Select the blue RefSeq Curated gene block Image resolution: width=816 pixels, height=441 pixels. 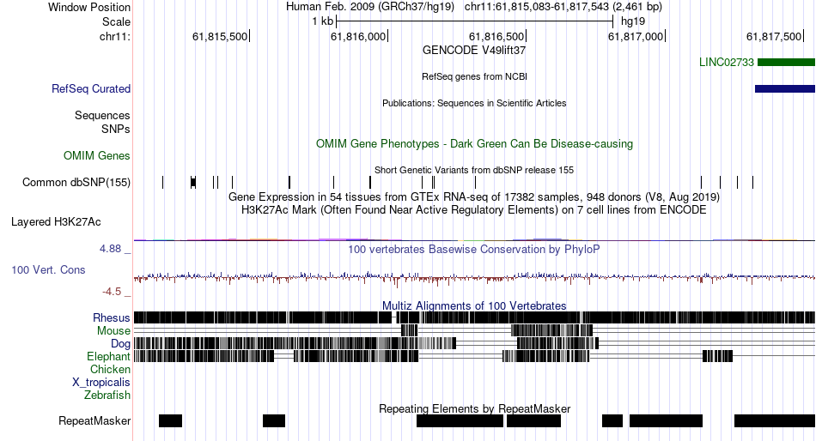coord(785,89)
